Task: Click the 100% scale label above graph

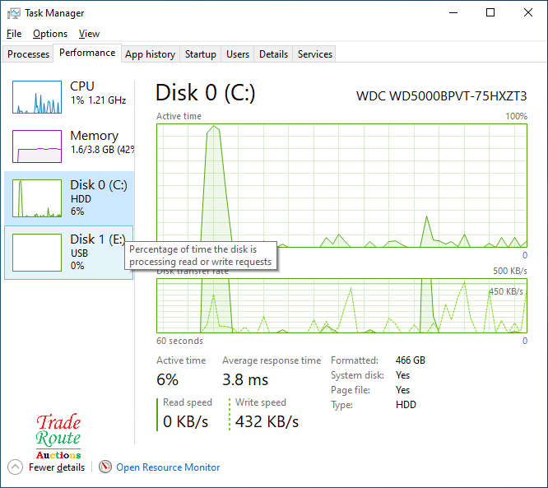Action: (516, 116)
